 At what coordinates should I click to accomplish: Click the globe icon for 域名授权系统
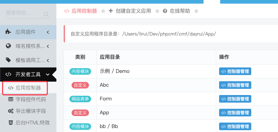pos(8,46)
